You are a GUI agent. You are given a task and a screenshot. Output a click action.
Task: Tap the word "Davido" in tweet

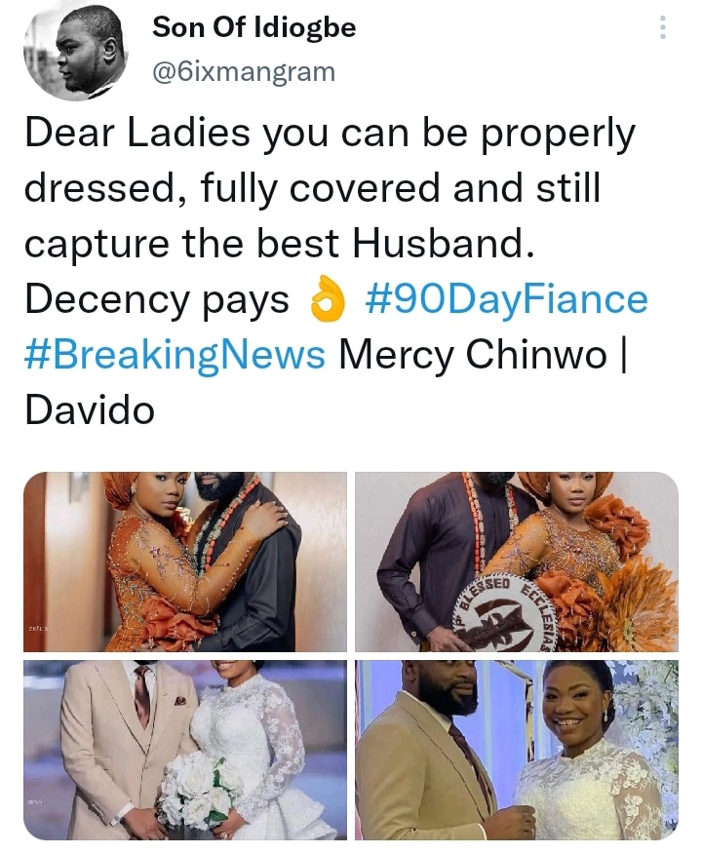point(90,410)
